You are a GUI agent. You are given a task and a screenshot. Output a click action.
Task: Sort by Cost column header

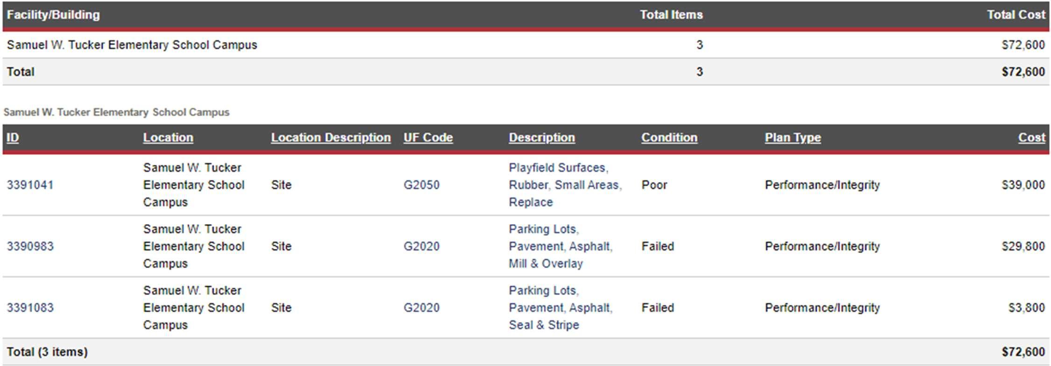tap(1031, 138)
